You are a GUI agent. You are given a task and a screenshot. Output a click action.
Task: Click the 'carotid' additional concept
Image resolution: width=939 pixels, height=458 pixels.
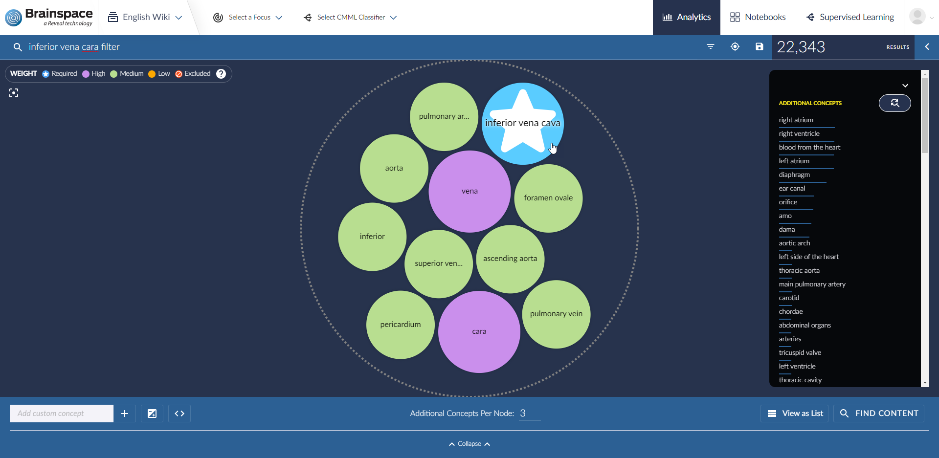pos(789,298)
